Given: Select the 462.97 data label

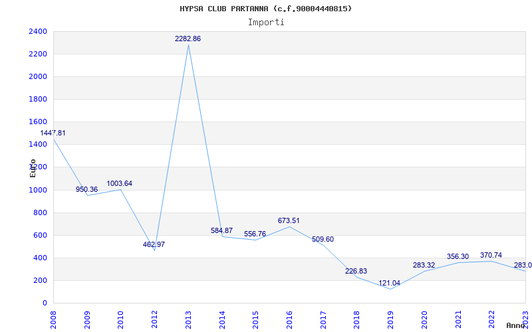Looking at the screenshot, I should coord(154,244).
